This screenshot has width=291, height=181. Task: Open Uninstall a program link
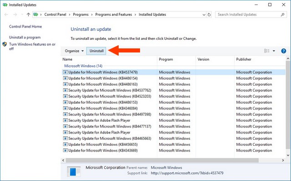(25, 37)
